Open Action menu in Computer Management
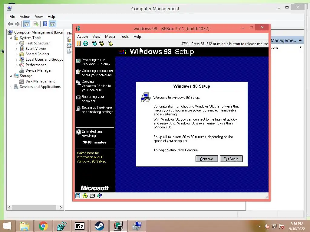Image resolution: width=310 pixels, height=232 pixels. 25,17
